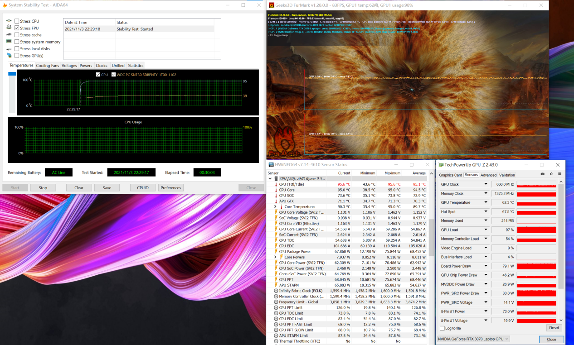
Task: Click the CPU icon beside Stress CPU
Action: click(x=9, y=21)
